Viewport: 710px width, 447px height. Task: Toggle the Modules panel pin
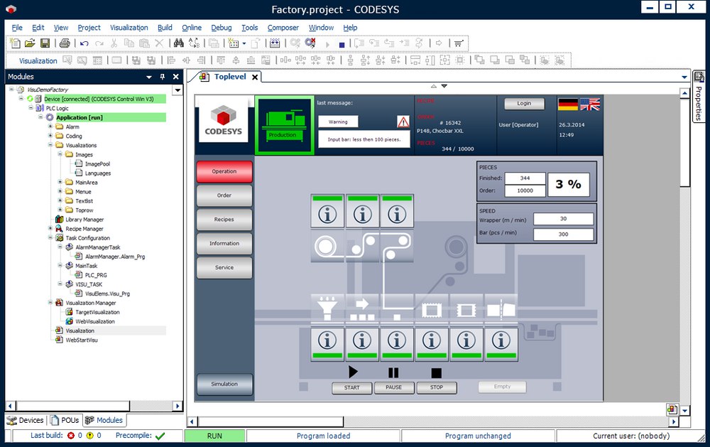[163, 77]
